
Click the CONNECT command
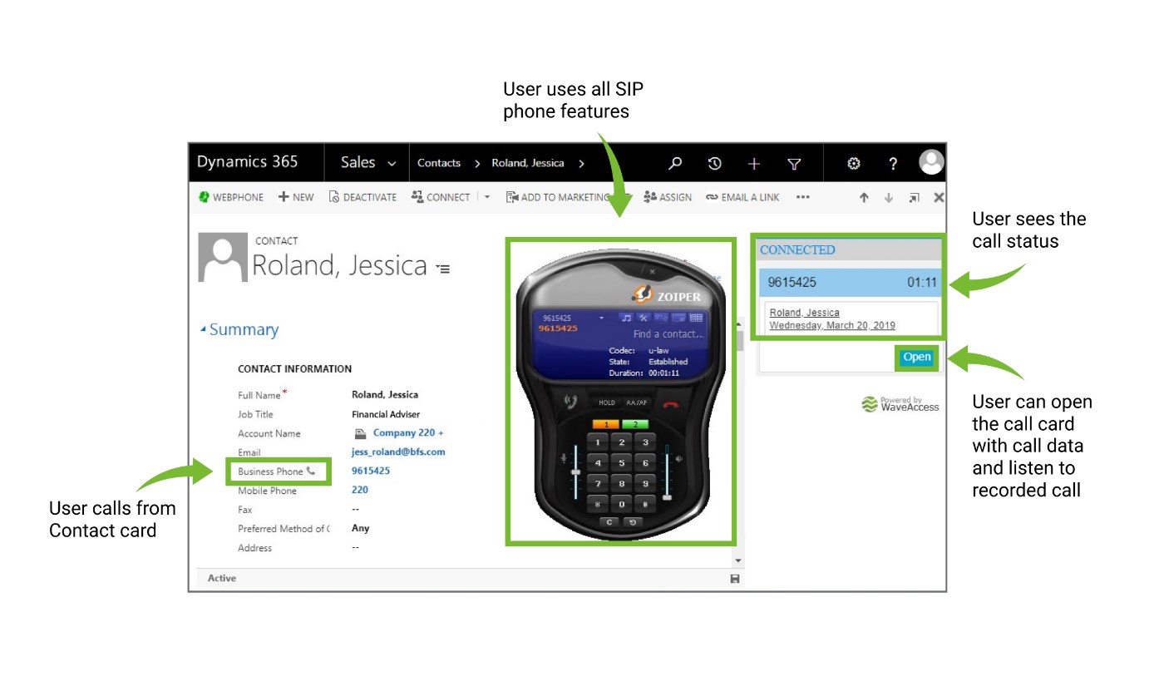tap(441, 197)
